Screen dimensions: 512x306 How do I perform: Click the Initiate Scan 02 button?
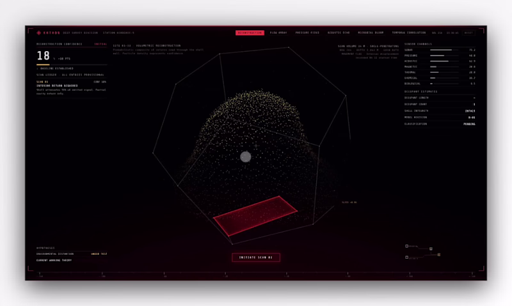(x=256, y=257)
